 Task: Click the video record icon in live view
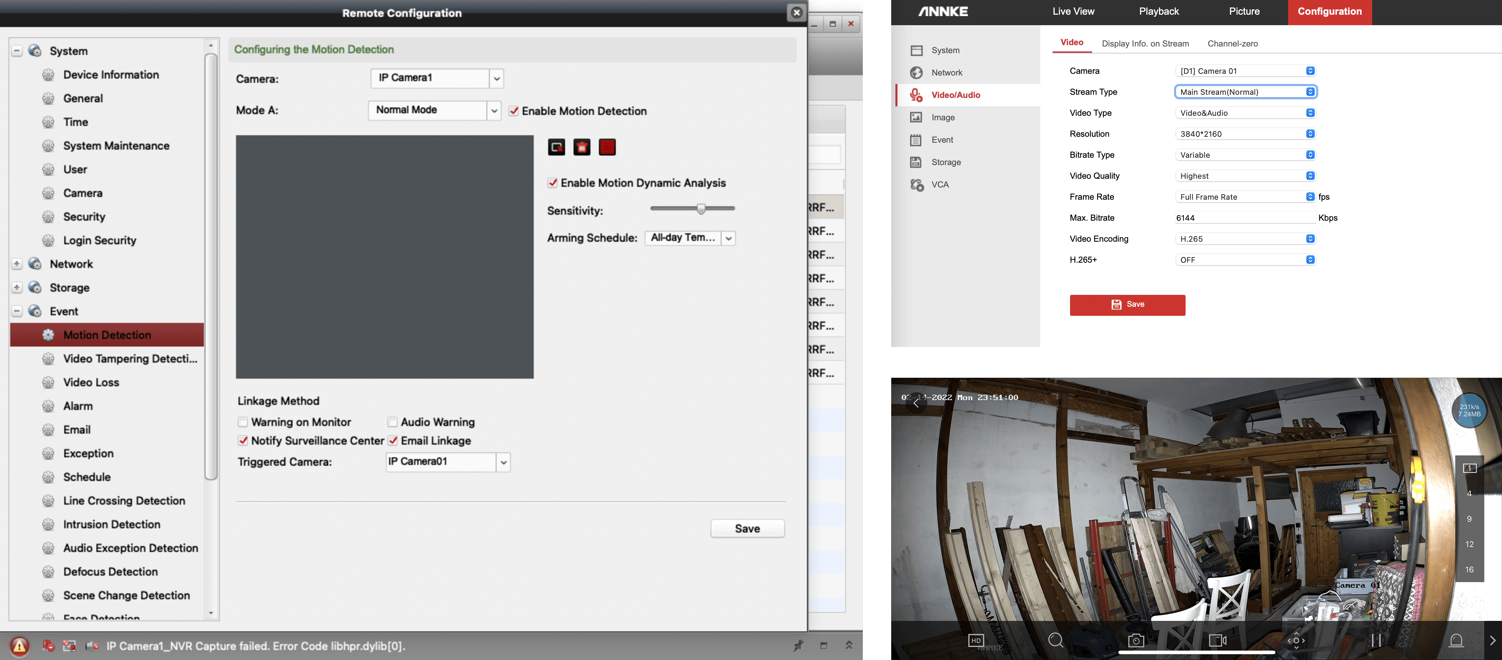coord(1217,640)
